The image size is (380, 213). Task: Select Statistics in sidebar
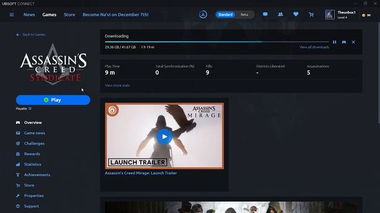click(x=33, y=164)
